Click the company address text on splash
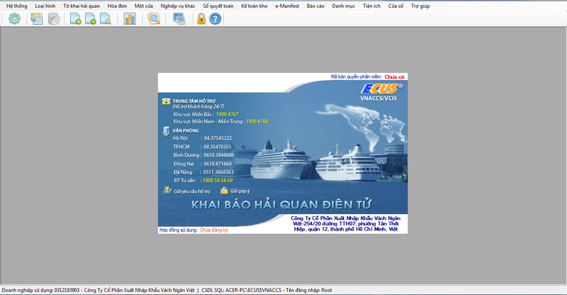The height and width of the screenshot is (295, 567). (x=346, y=223)
